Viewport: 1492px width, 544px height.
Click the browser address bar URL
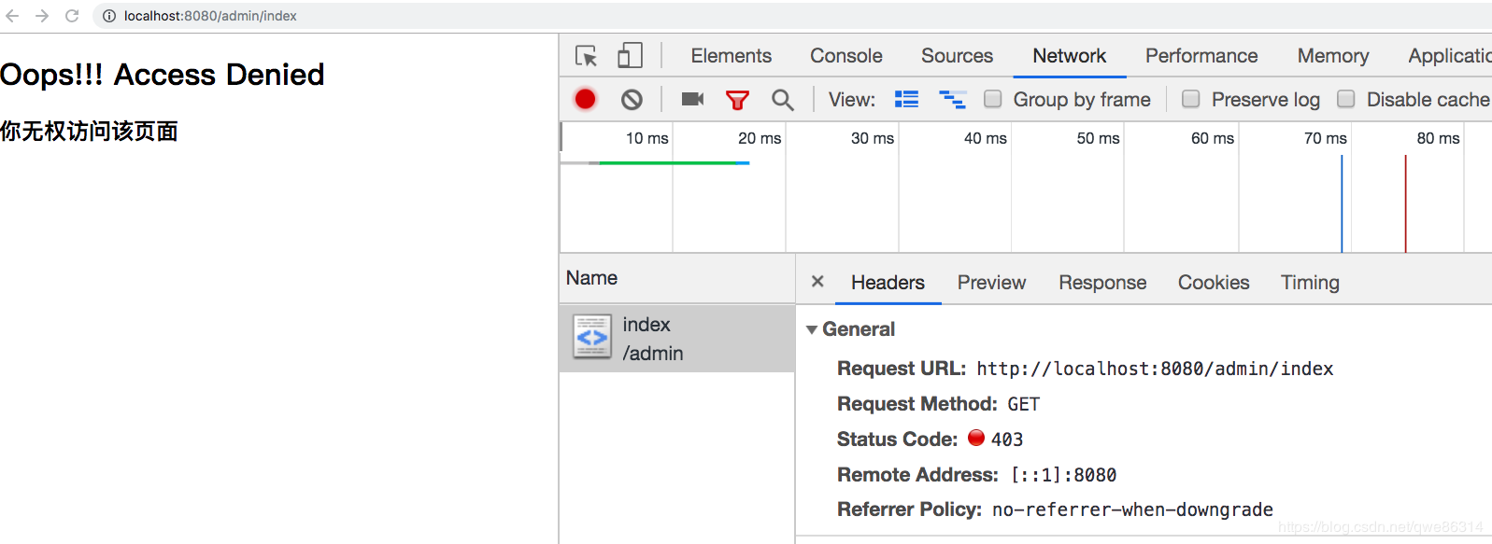point(210,16)
